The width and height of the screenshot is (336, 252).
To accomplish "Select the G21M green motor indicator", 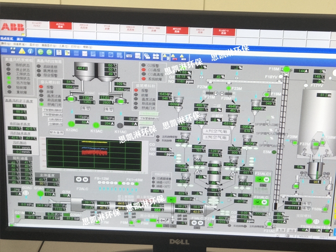I will click(18, 217).
